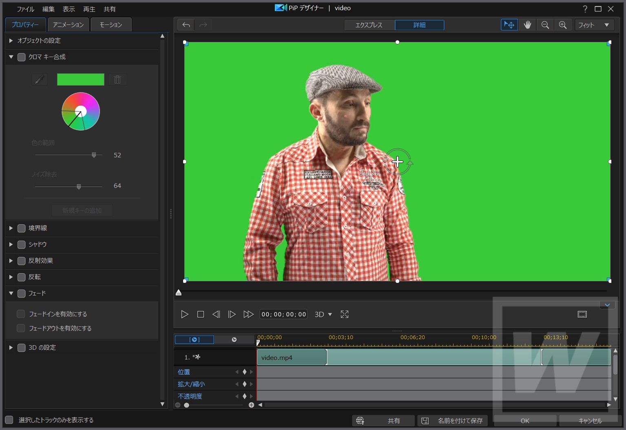The width and height of the screenshot is (626, 430).
Task: Check フェードインを有効にする option
Action: (x=21, y=314)
